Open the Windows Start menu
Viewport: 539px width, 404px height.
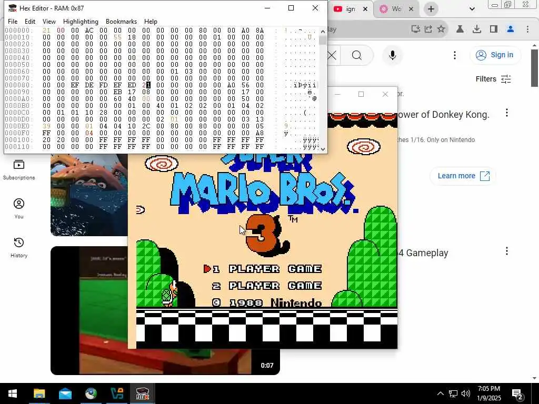(13, 393)
